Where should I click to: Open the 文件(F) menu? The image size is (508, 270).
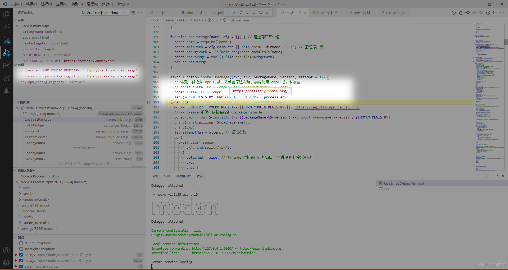point(17,4)
